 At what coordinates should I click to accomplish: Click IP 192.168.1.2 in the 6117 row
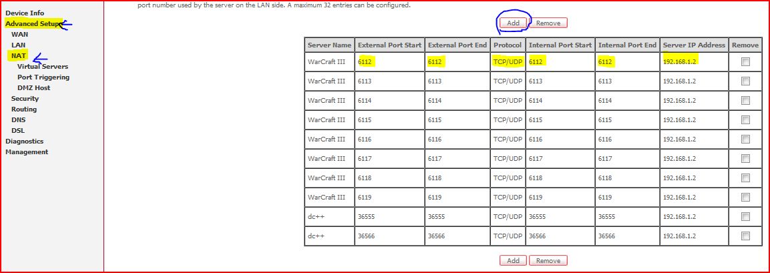(x=680, y=159)
